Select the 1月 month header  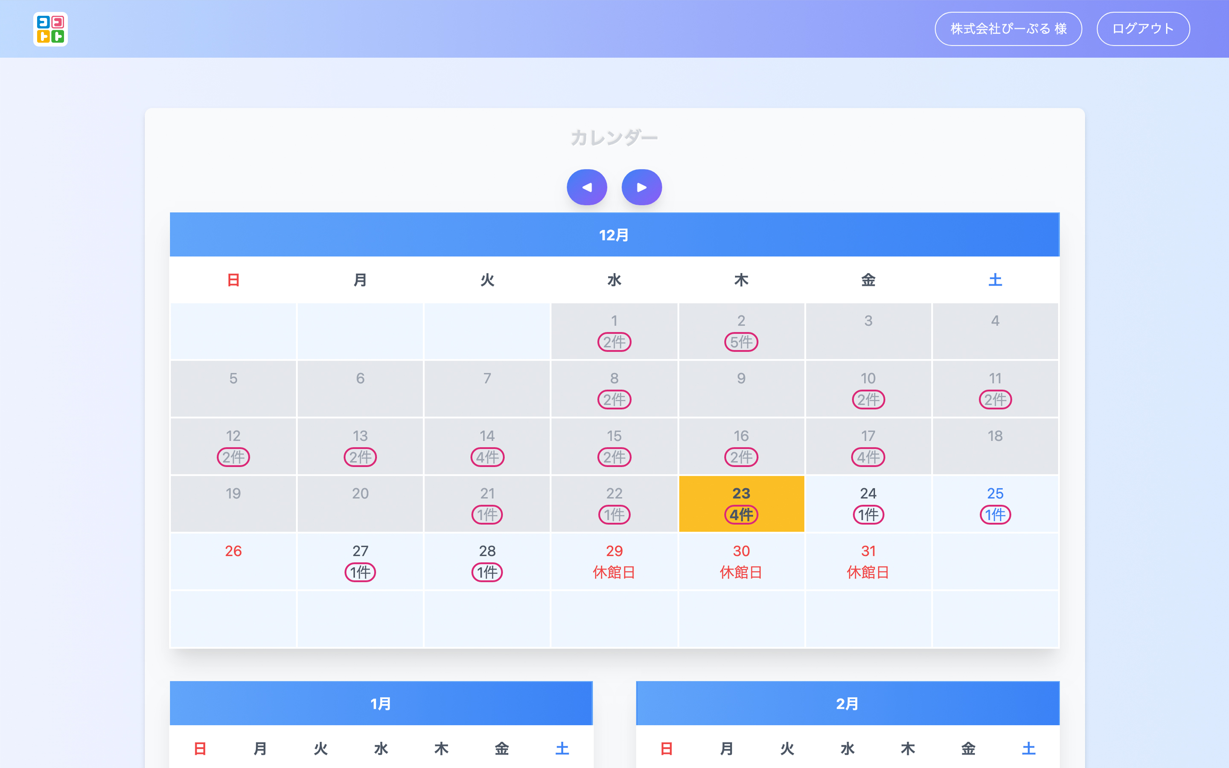[x=381, y=704]
